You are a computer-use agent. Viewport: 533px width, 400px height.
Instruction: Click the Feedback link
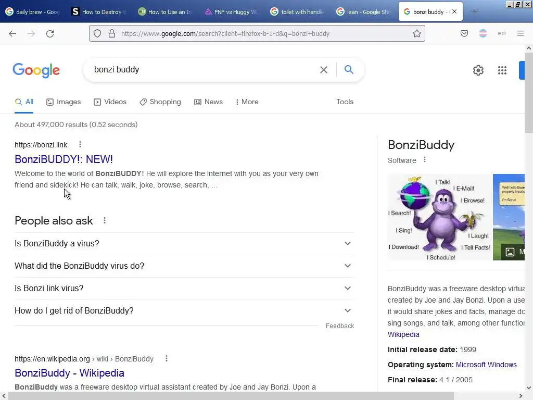pyautogui.click(x=340, y=326)
